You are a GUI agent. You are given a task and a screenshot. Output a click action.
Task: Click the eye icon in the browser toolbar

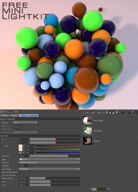tap(107, 113)
